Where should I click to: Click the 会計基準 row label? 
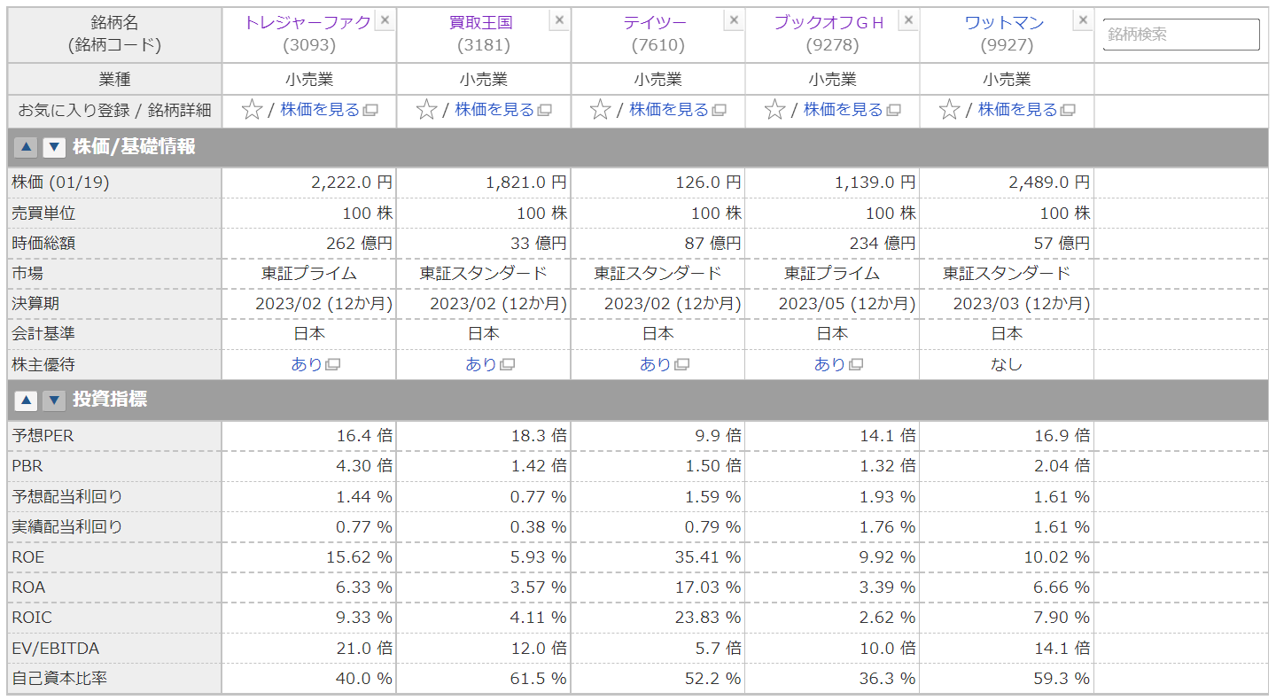point(43,333)
